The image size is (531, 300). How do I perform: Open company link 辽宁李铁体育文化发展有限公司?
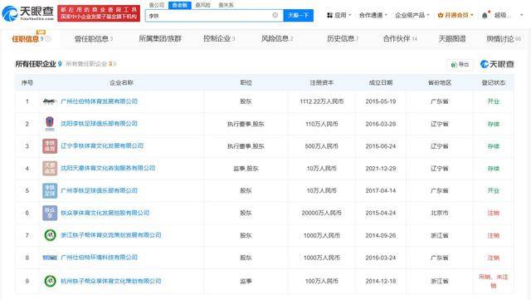click(x=102, y=146)
